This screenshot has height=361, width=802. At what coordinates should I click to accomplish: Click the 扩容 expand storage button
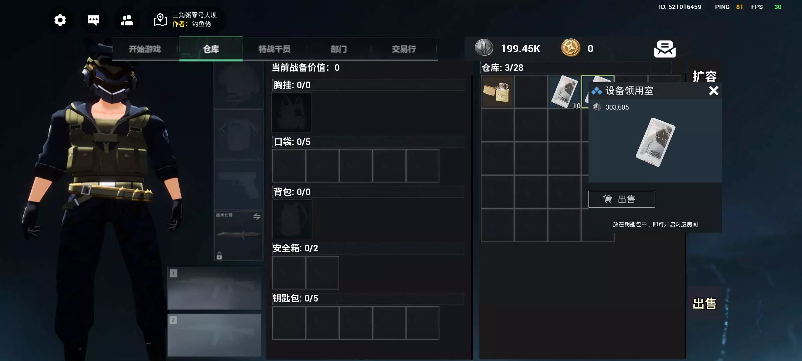(705, 76)
